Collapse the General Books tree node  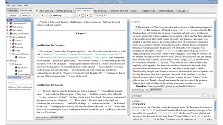tap(8, 37)
